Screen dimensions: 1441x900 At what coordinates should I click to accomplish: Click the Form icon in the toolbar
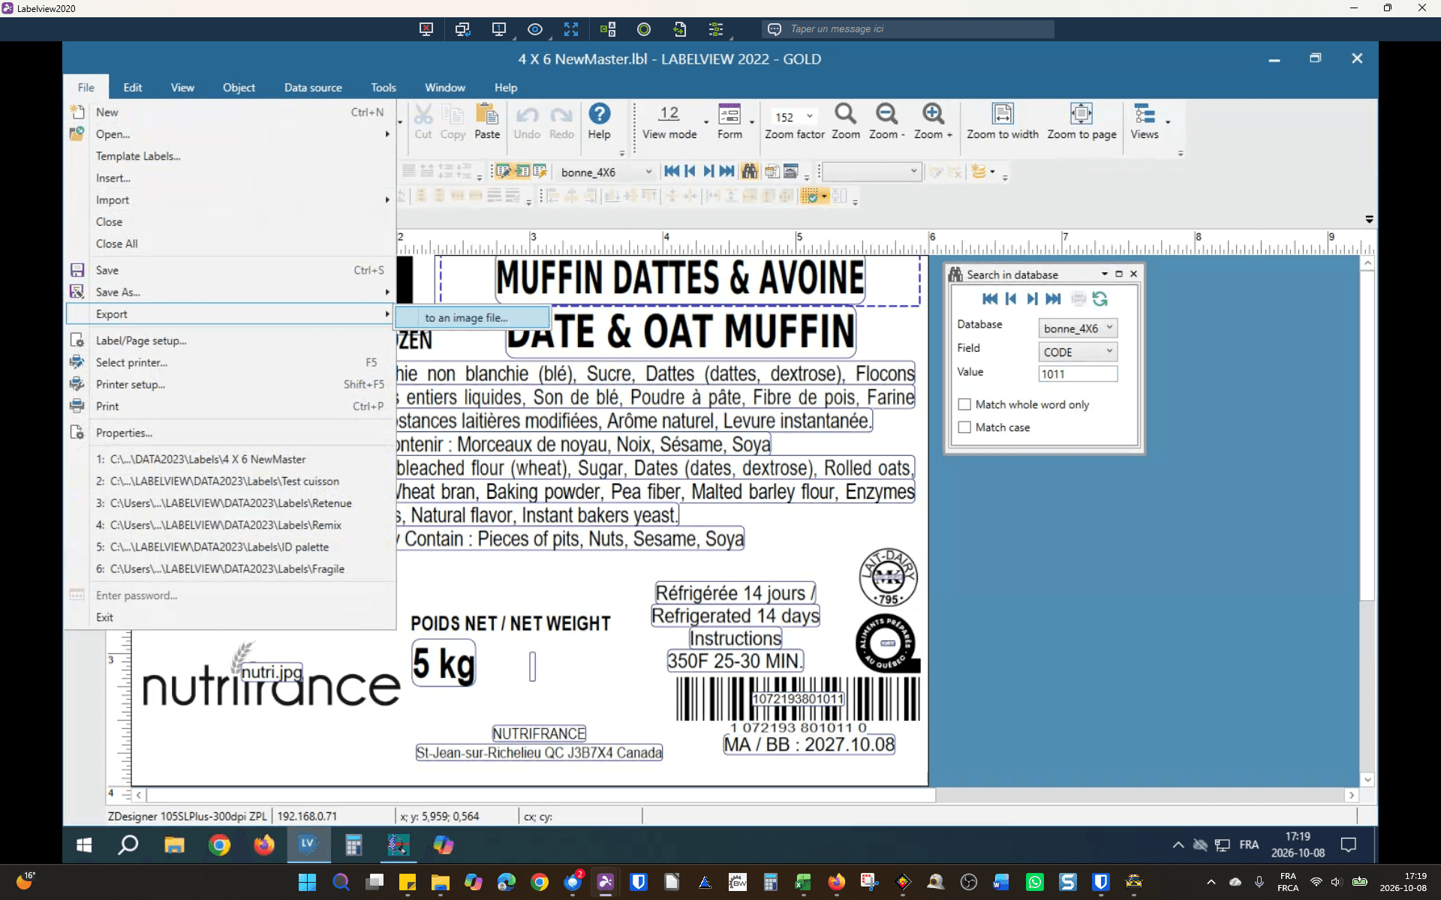[730, 115]
